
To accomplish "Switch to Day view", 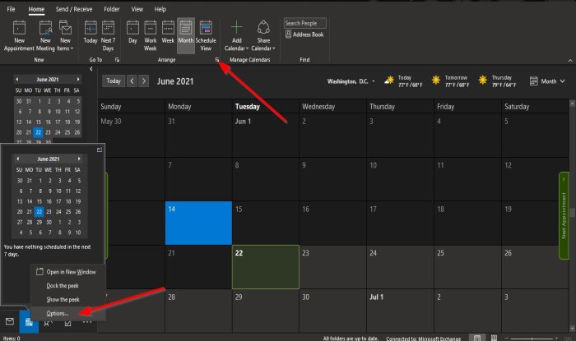I will [x=132, y=33].
